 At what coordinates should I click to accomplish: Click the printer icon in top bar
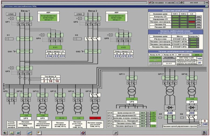click(x=182, y=2)
